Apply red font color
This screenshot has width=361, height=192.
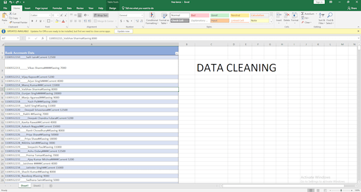tap(63, 21)
